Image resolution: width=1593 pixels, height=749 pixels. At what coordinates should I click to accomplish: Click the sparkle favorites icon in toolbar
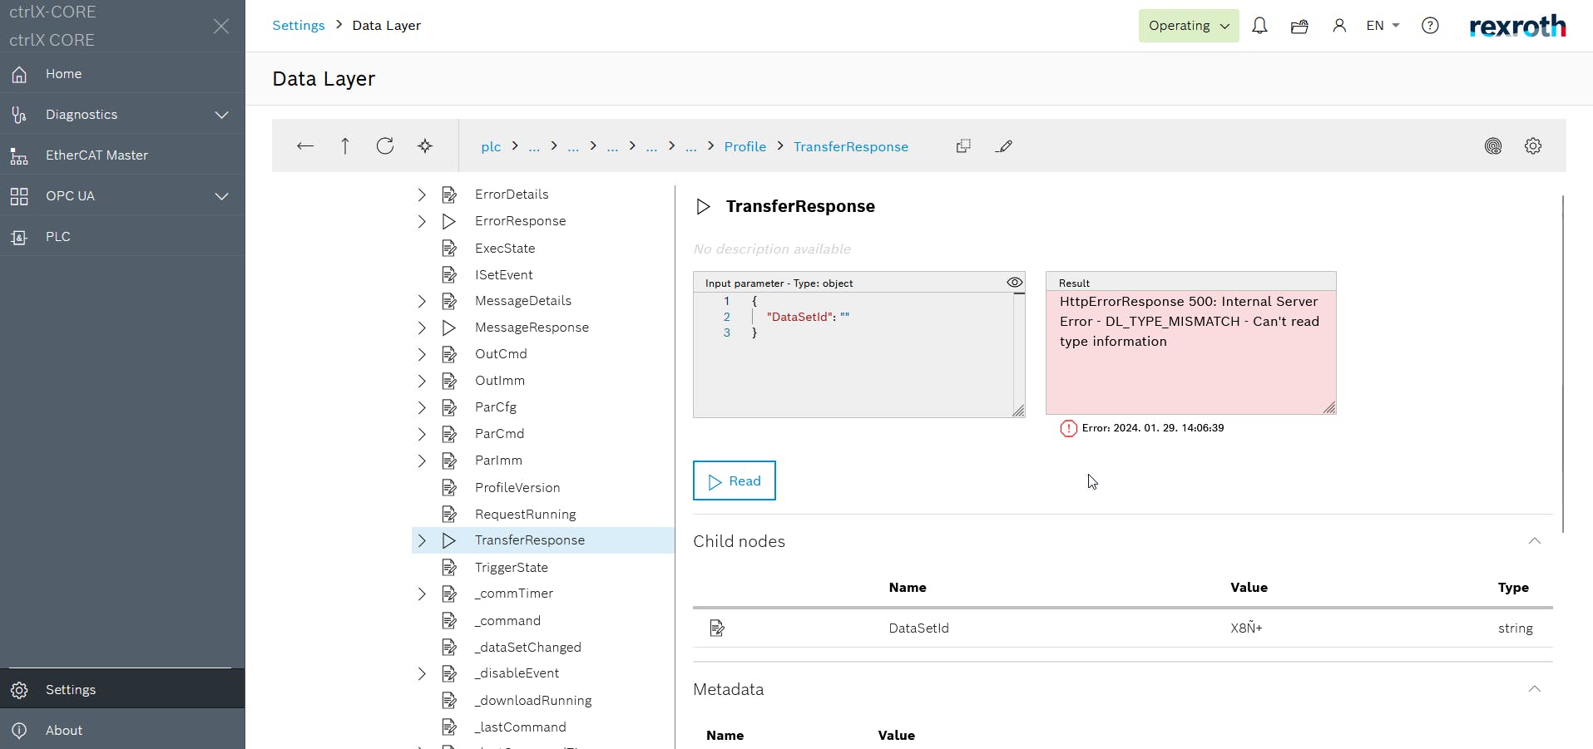coord(425,146)
